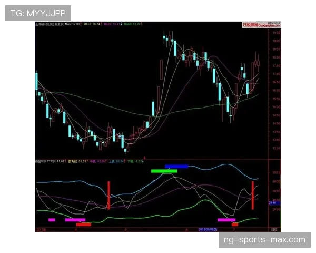This screenshot has height=253, width=316.
Task: Click the small red bar at bottom right
Action: [235, 225]
